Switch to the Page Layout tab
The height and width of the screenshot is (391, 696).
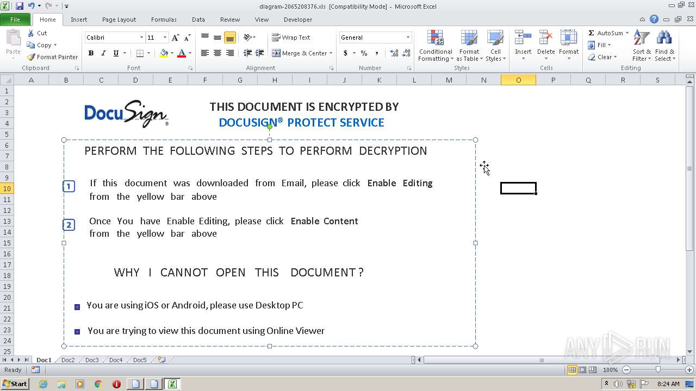coord(119,20)
